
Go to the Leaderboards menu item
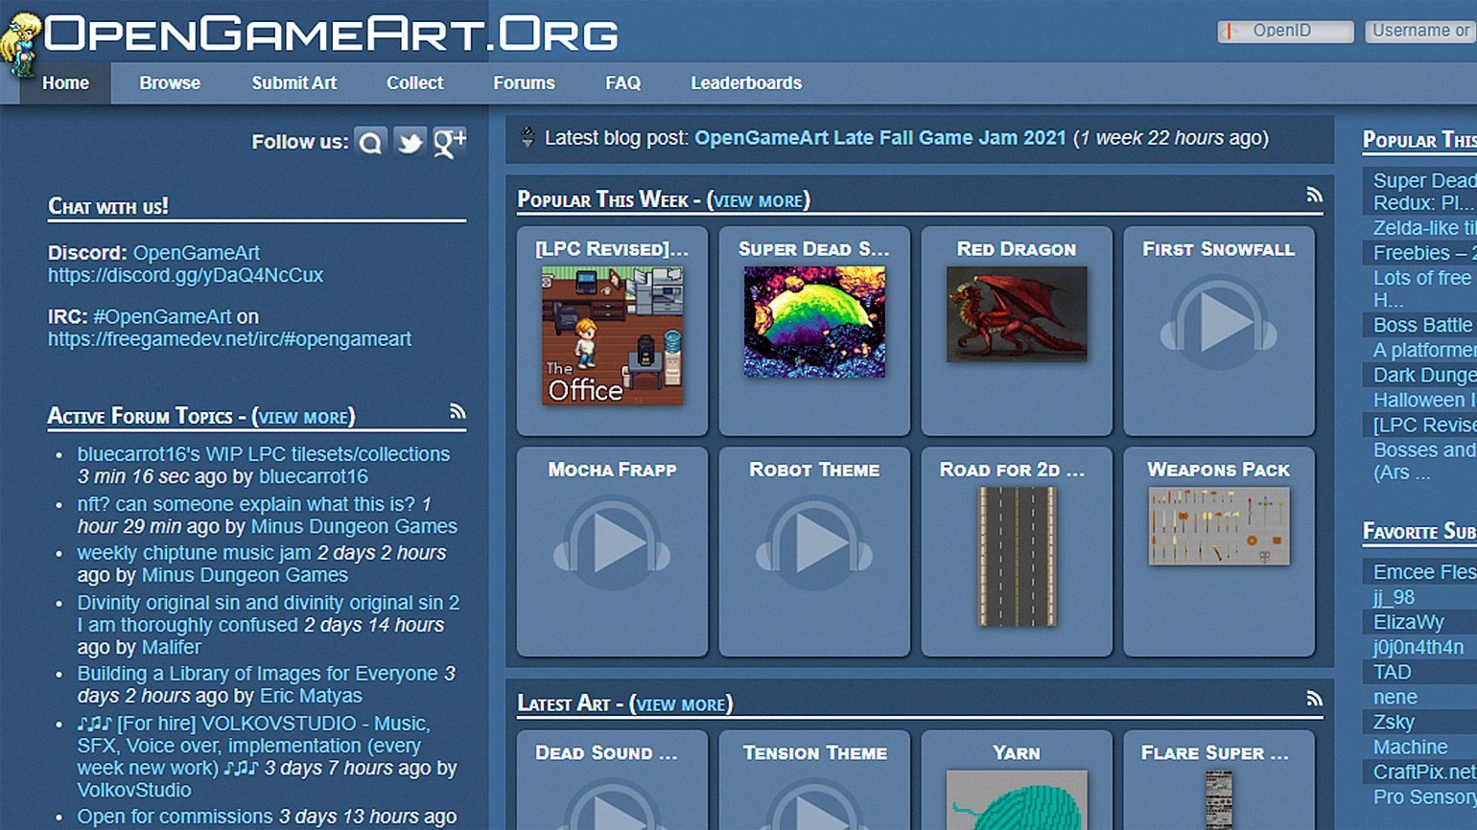[x=746, y=83]
